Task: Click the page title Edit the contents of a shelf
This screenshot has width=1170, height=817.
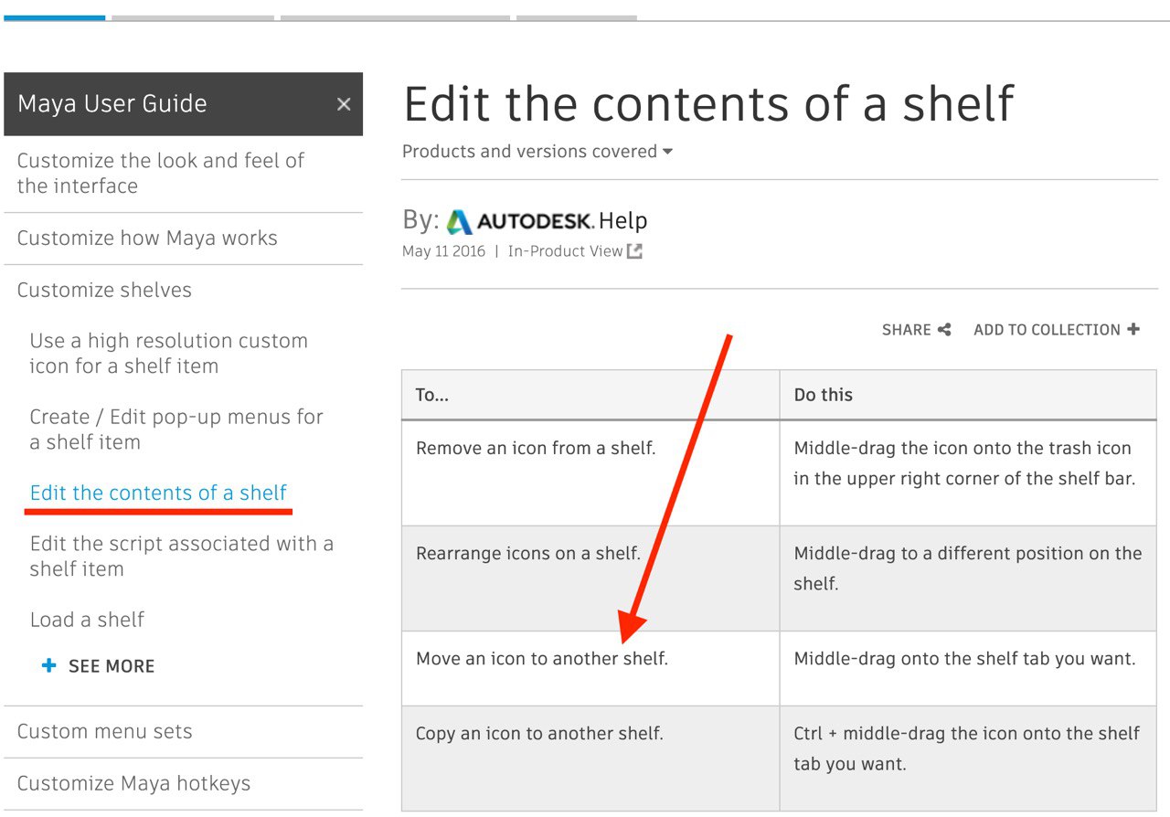Action: (709, 103)
